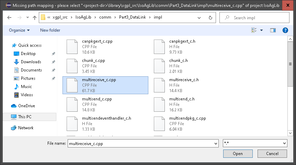Viewport: 296px width, 165px height.
Task: Change the view layout icon
Action: click(254, 30)
